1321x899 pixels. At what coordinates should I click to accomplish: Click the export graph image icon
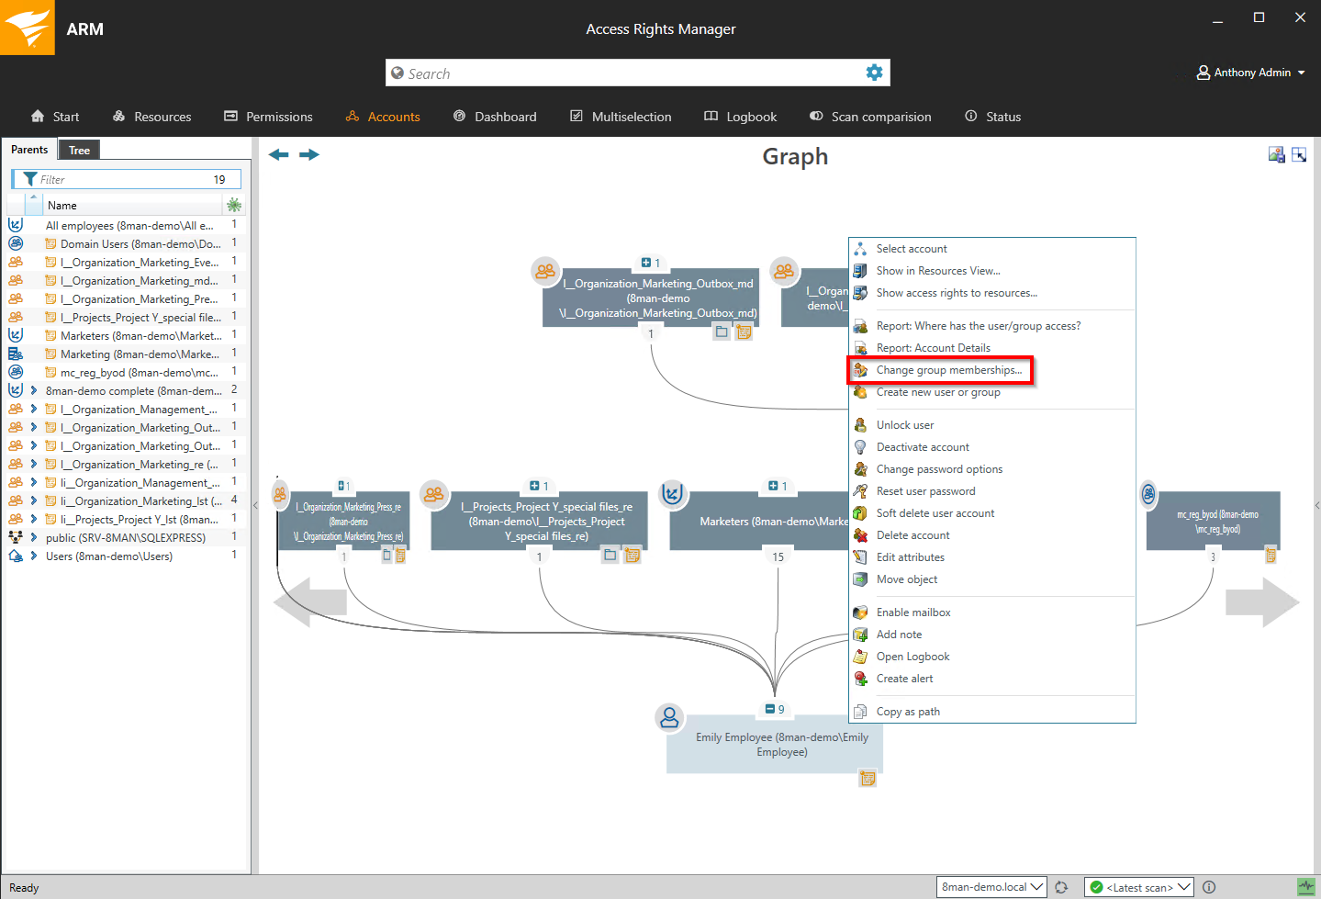[x=1276, y=155]
